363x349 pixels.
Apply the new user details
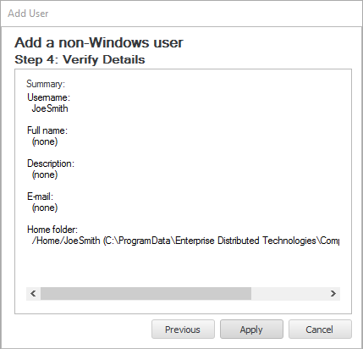tap(251, 330)
